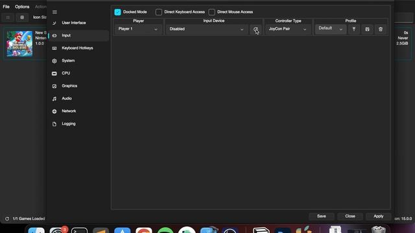Viewport: 415px width, 233px height.
Task: Enable Direct Keyboard Access
Action: click(158, 12)
